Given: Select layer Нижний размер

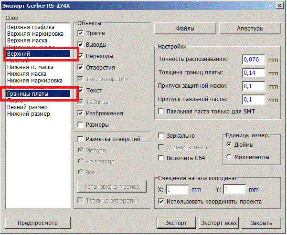Looking at the screenshot, I should pyautogui.click(x=38, y=114).
